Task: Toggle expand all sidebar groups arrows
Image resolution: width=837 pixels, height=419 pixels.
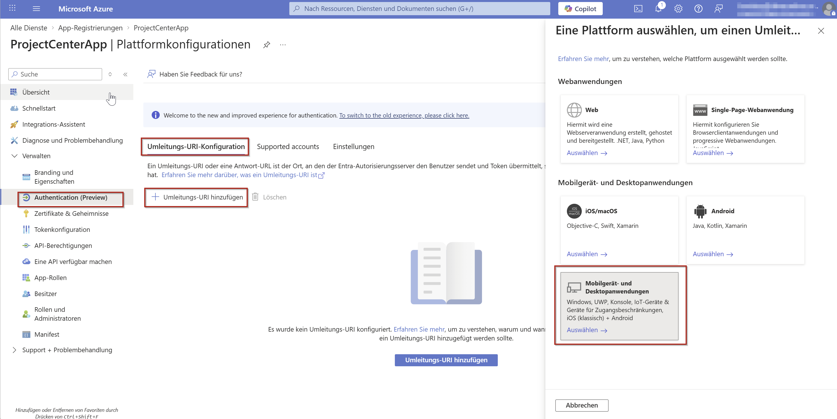Action: pyautogui.click(x=110, y=75)
